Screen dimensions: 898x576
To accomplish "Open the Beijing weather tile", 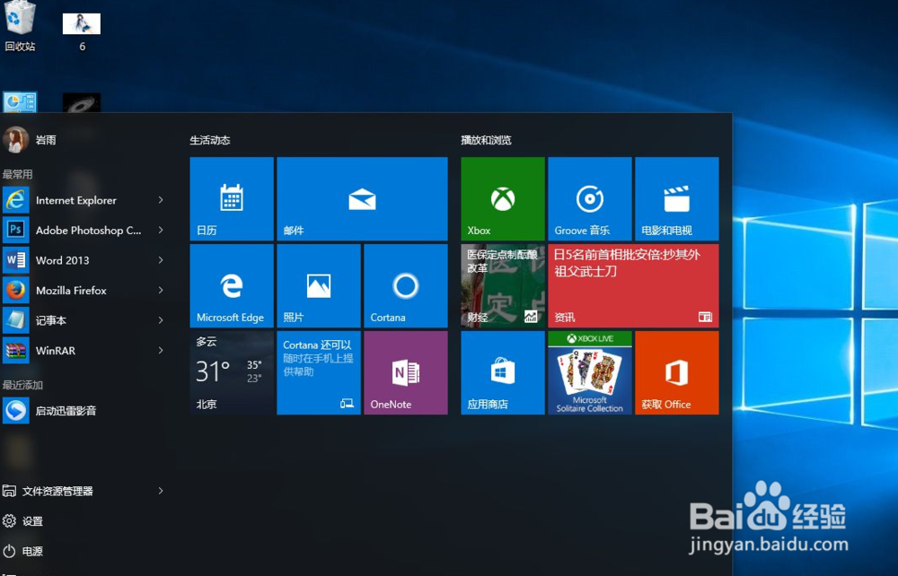I will pos(232,372).
